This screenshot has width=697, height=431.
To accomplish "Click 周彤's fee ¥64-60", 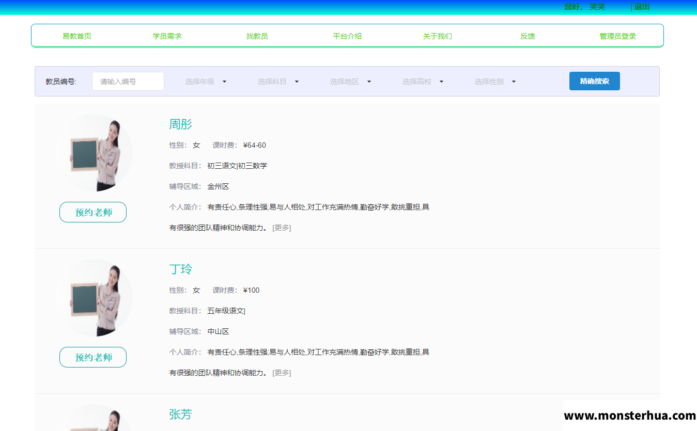I will (x=254, y=145).
